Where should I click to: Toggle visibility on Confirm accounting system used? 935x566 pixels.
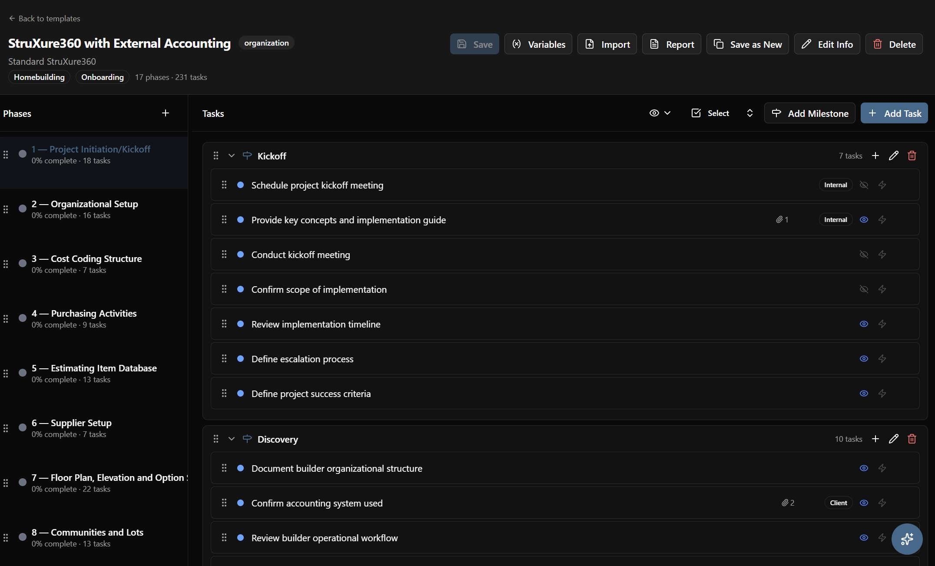(x=864, y=503)
